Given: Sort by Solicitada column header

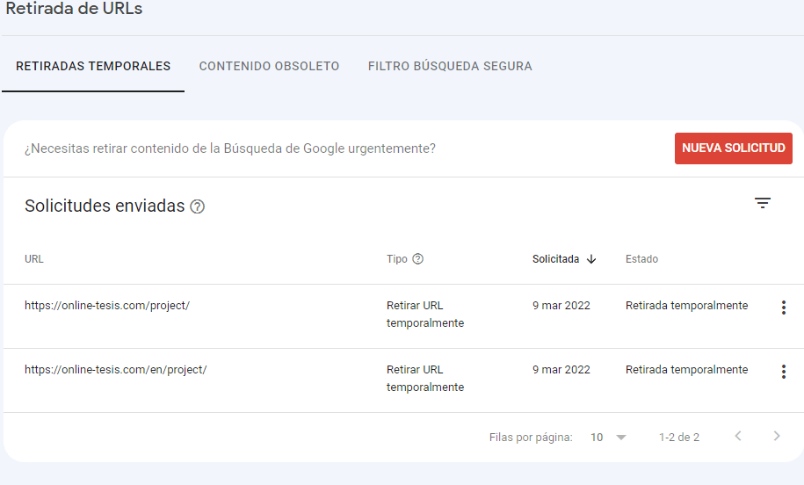Looking at the screenshot, I should (555, 259).
